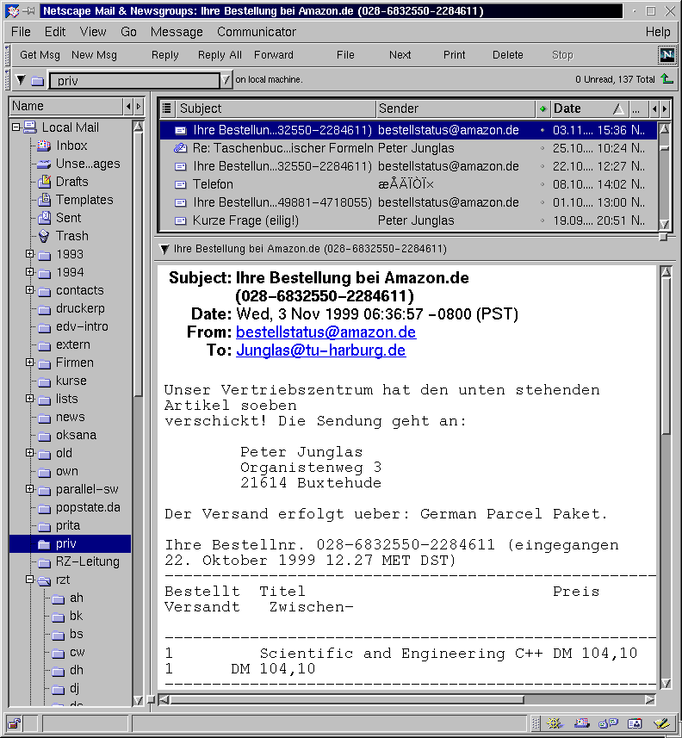Open Navigator from the status bar component icon

(x=555, y=723)
